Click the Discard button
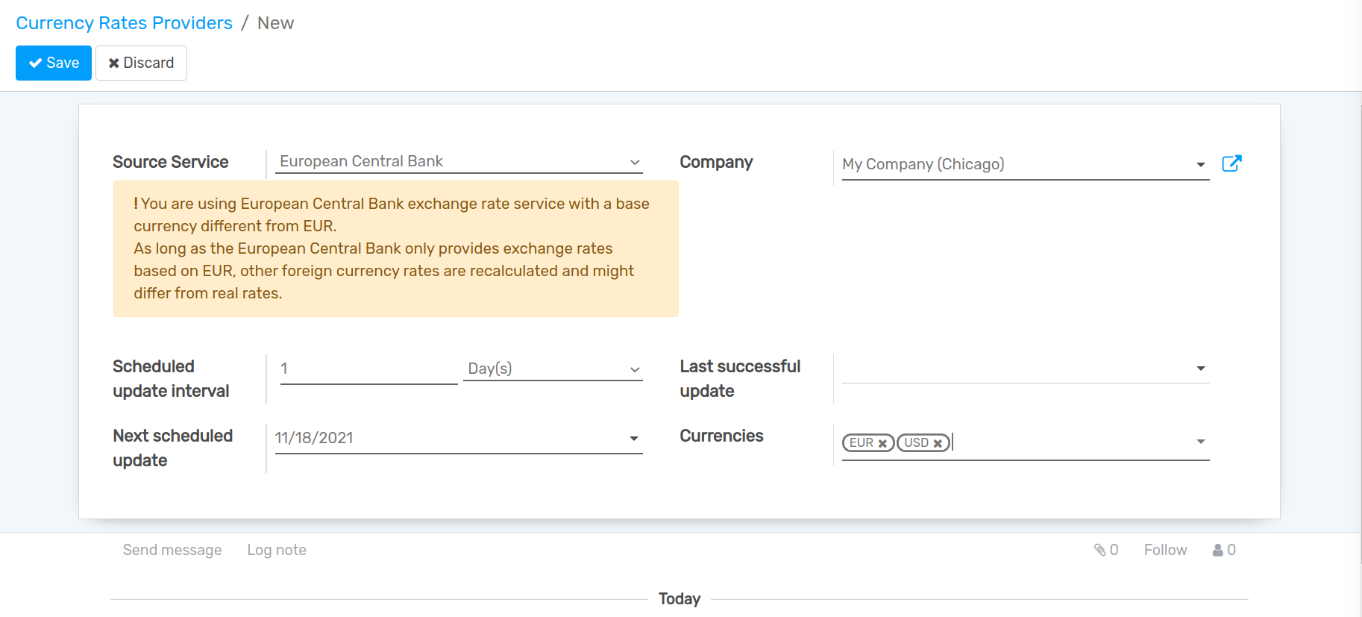Viewport: 1362px width, 617px height. 141,63
